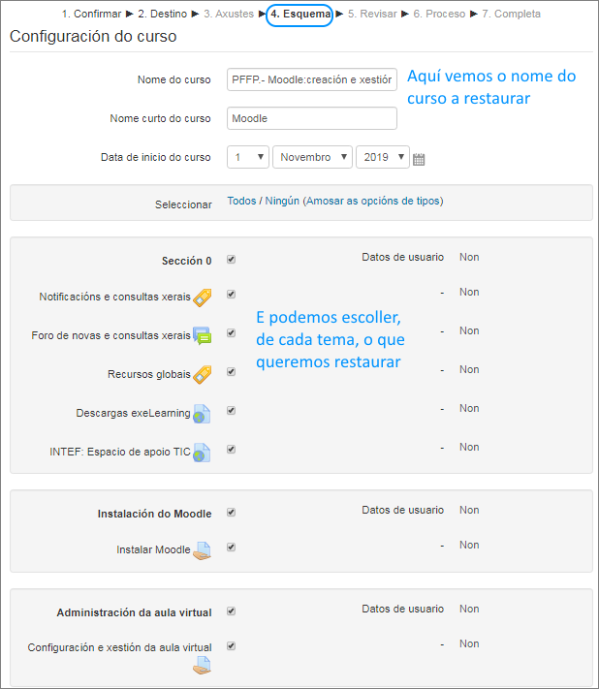Click the Todos select-all link

(x=241, y=201)
